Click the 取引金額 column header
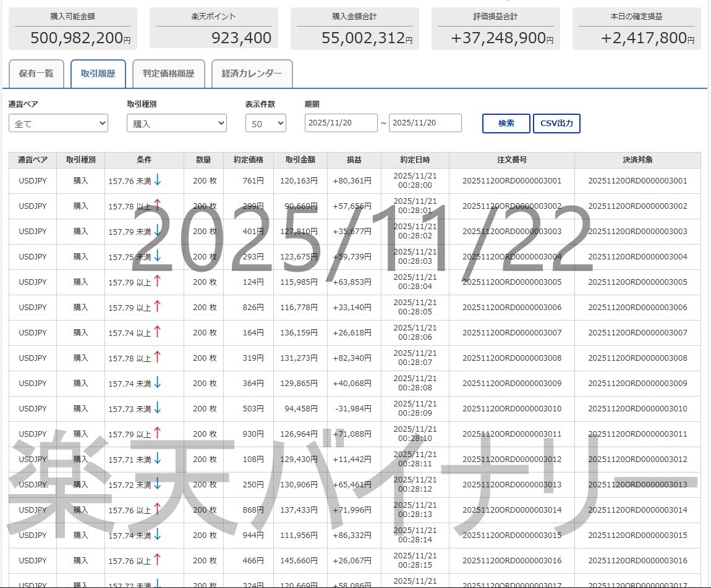This screenshot has width=711, height=588. 300,160
